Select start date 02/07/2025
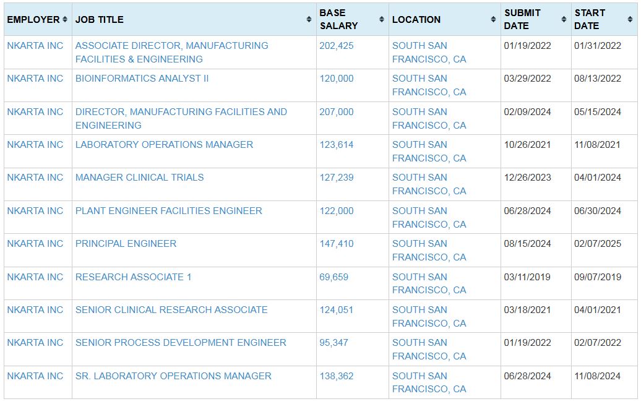This screenshot has width=641, height=404. click(598, 244)
